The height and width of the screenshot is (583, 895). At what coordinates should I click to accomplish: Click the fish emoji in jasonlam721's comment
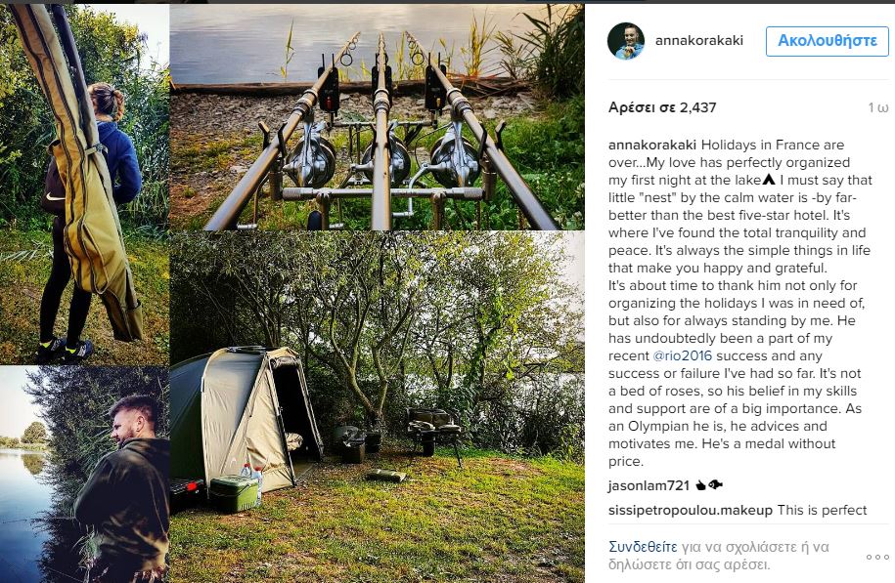click(x=716, y=485)
